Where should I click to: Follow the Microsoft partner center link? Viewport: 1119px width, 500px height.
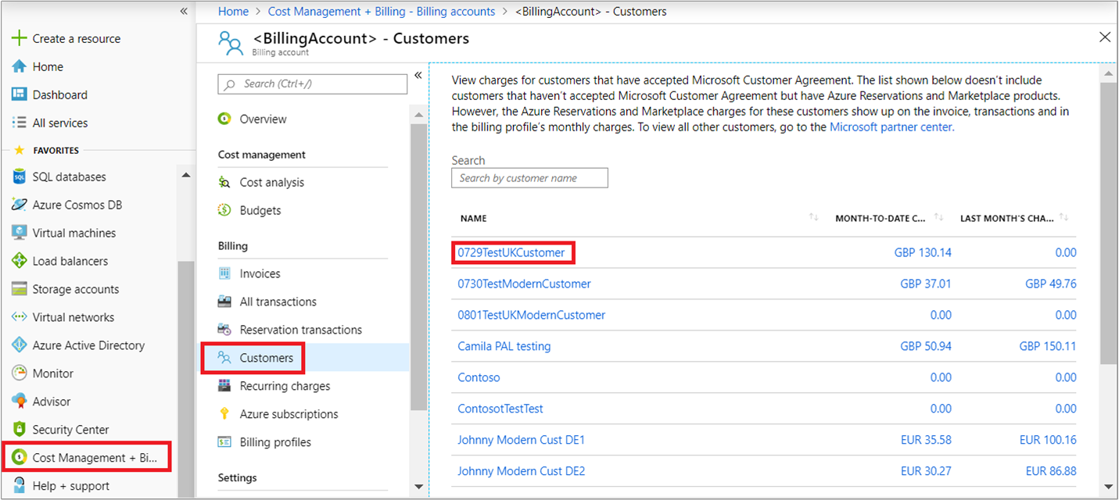click(891, 127)
